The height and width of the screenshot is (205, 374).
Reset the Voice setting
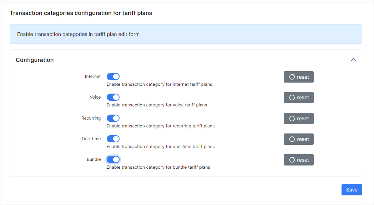pos(299,98)
